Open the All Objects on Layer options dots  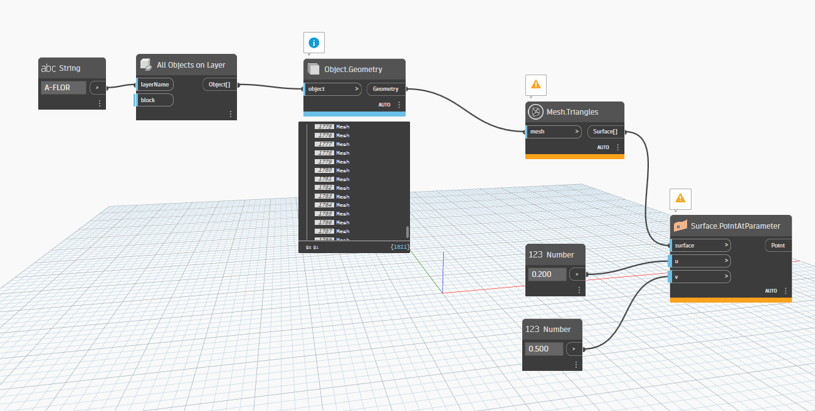pos(230,114)
